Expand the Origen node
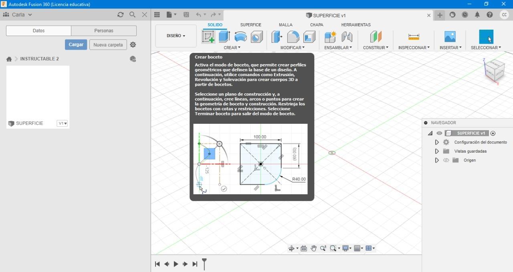The image size is (513, 272). (x=437, y=160)
